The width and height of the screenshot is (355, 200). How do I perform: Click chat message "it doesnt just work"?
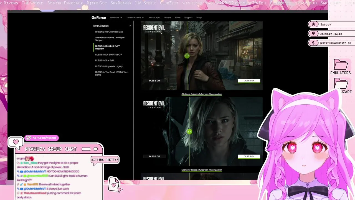pyautogui.click(x=57, y=189)
